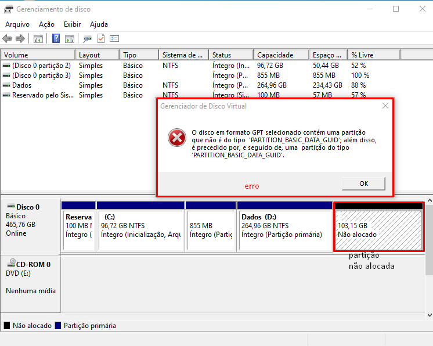The width and height of the screenshot is (433, 346).
Task: Click the 264,96 GB capacity cell in the list
Action: pos(272,85)
